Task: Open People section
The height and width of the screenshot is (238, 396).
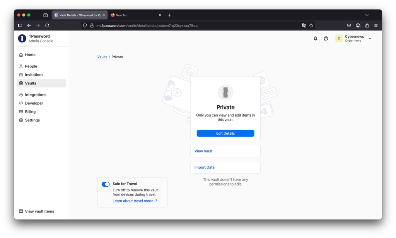Action: pyautogui.click(x=41, y=66)
